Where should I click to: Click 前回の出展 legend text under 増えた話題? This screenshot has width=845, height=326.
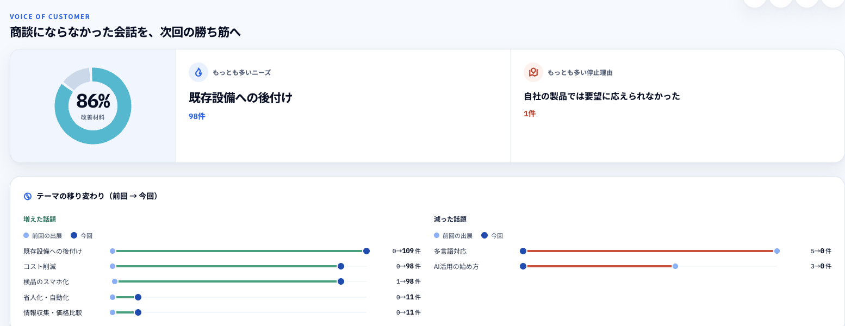pos(47,236)
